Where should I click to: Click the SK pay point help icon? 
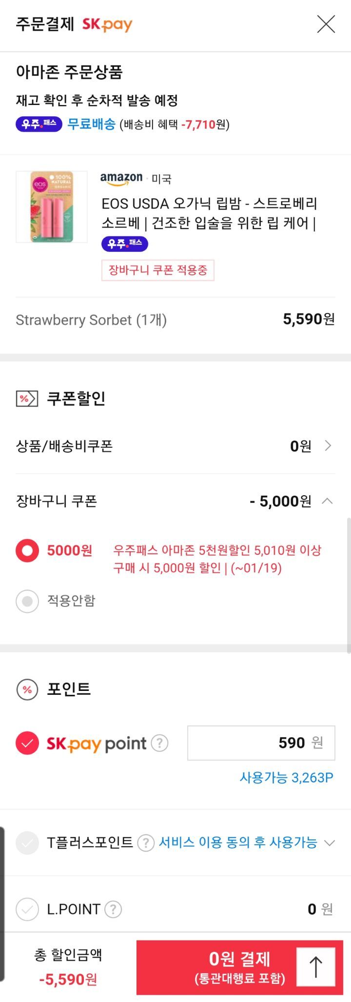click(159, 743)
